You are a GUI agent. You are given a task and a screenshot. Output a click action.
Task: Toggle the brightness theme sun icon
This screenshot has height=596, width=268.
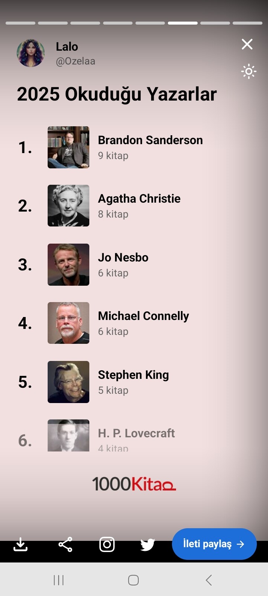tap(248, 71)
